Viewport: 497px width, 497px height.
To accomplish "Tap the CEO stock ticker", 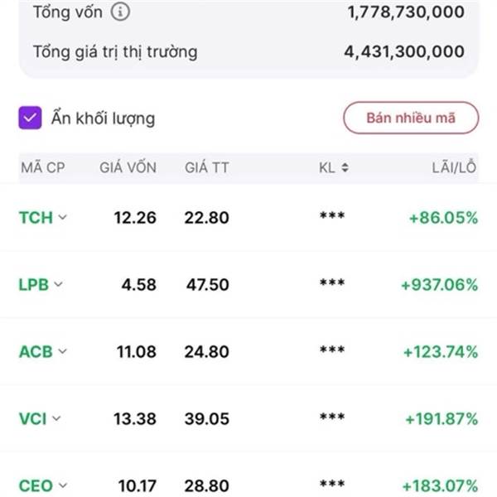I will coord(36,485).
